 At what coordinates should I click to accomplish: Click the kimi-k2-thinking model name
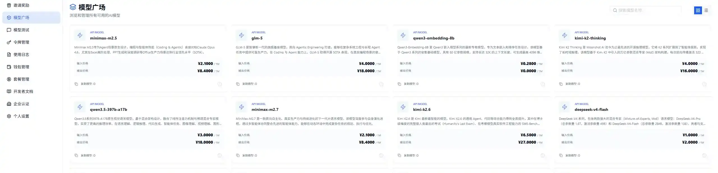click(590, 38)
